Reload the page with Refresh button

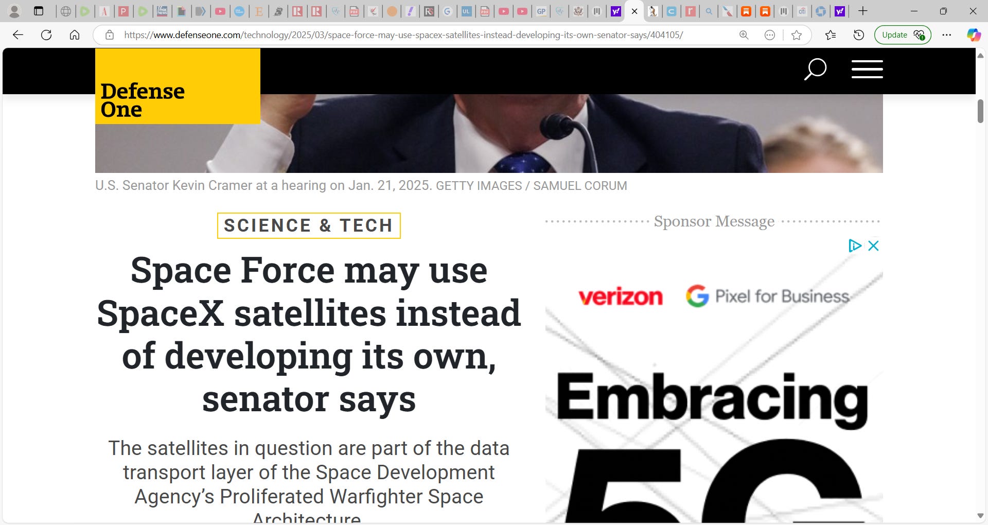tap(46, 35)
